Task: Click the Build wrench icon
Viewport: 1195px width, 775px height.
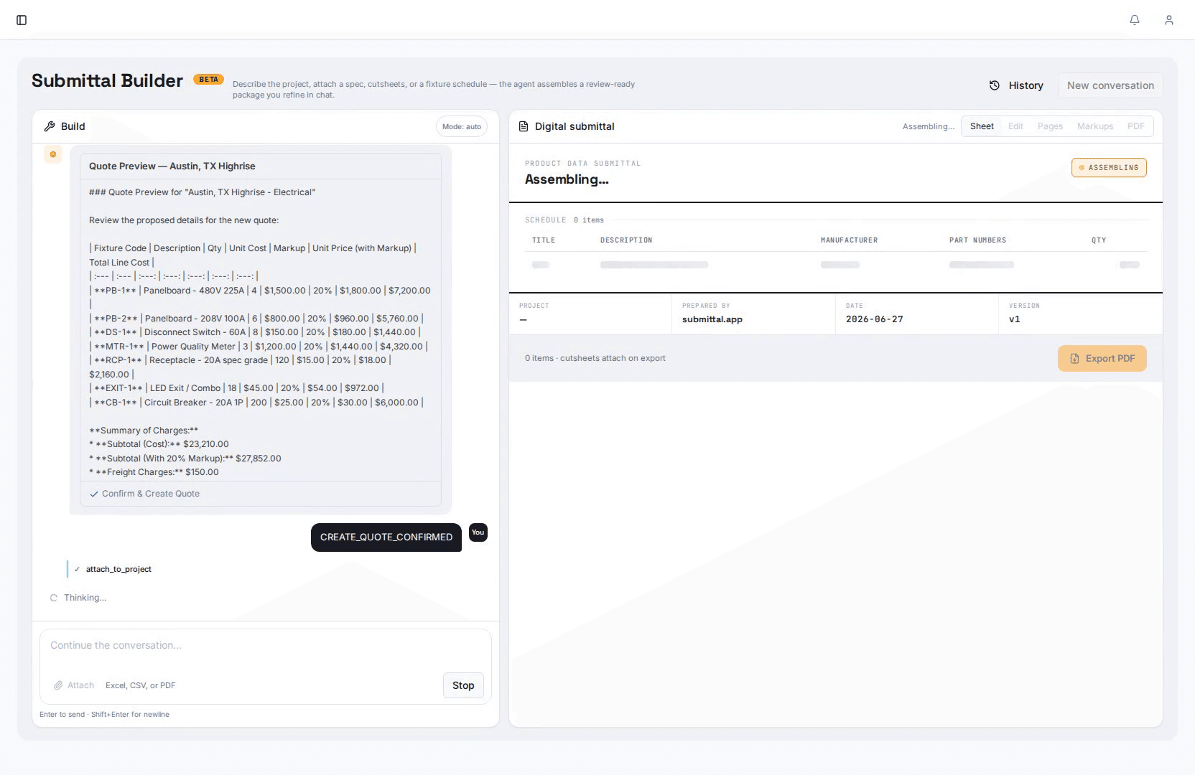Action: pos(50,126)
